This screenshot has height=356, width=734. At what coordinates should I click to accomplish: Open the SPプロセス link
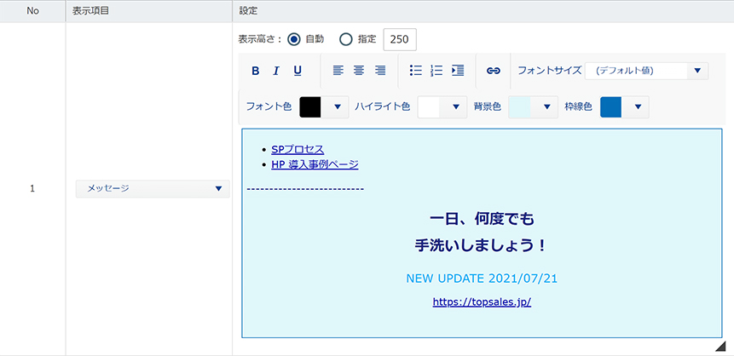click(298, 149)
